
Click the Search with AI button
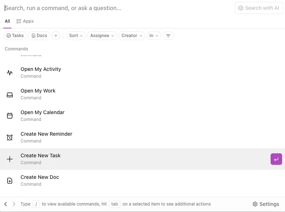pyautogui.click(x=259, y=8)
